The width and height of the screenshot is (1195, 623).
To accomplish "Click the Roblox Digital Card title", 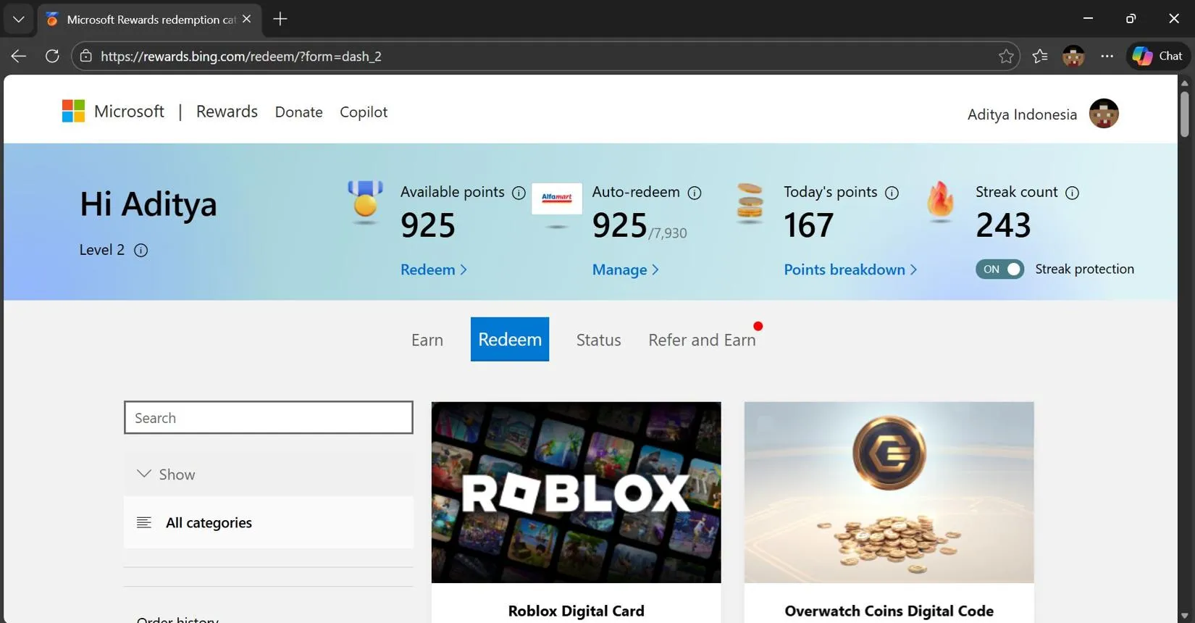I will pos(576,611).
